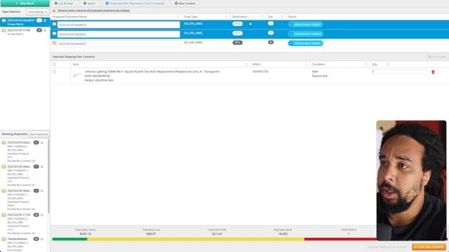Image resolution: width=449 pixels, height=252 pixels.
Task: Open menu icon of third working shipment
Action: click(42, 190)
